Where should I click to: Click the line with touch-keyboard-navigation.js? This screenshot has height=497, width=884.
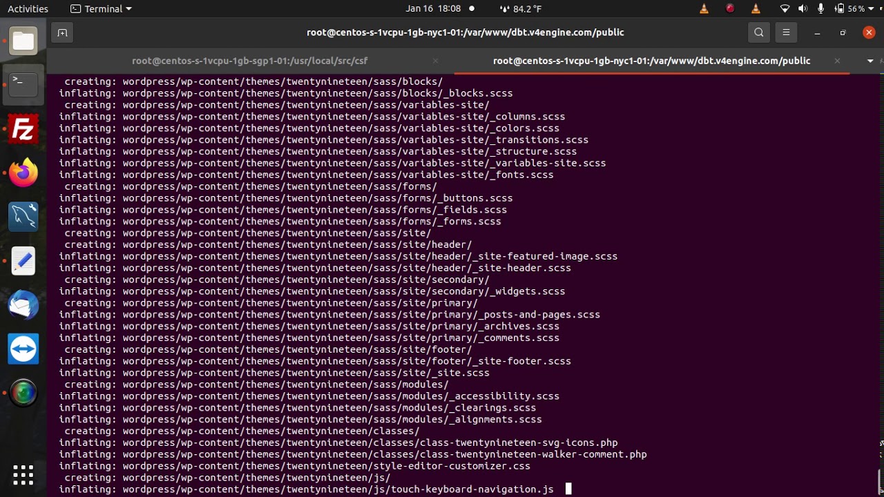point(307,489)
